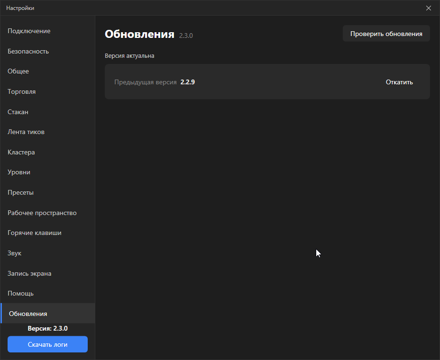
Task: Select Рабочее пространство in the sidebar
Action: pyautogui.click(x=48, y=213)
